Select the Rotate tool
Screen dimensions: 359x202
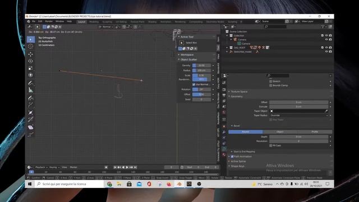click(x=31, y=61)
